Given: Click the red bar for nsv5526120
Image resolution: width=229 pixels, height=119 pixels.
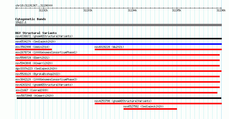Looking at the screenshot, I should (x=117, y=76).
